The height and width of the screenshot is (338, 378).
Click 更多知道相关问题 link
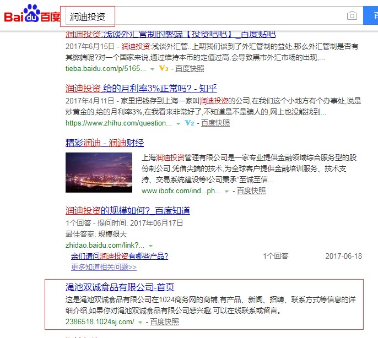(104, 267)
